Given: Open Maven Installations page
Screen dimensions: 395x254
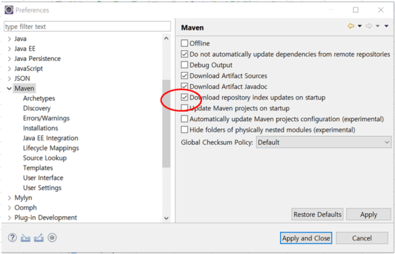Looking at the screenshot, I should [41, 128].
